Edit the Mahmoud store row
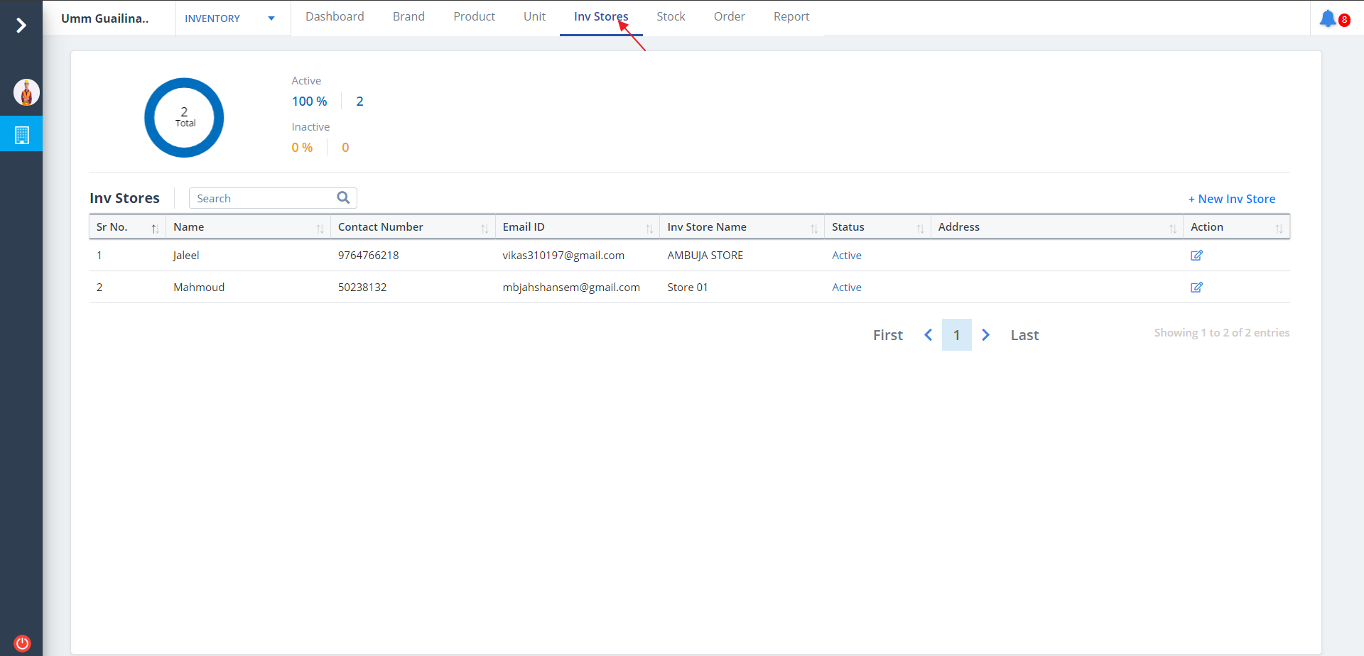The image size is (1364, 656). point(1196,288)
